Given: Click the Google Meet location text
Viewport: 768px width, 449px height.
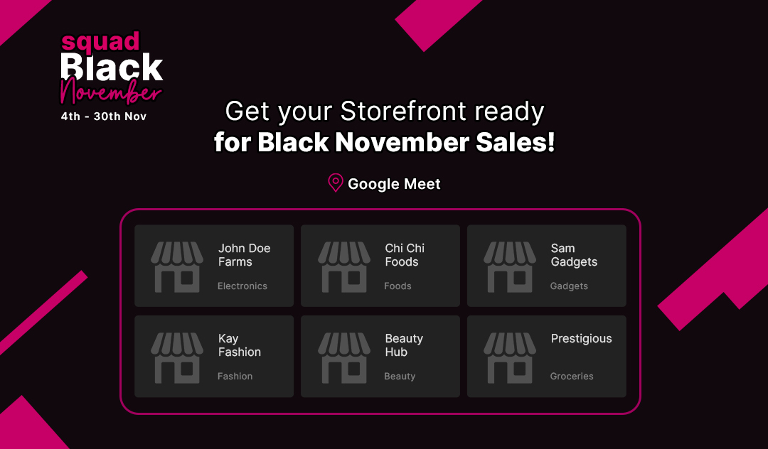Looking at the screenshot, I should (394, 184).
